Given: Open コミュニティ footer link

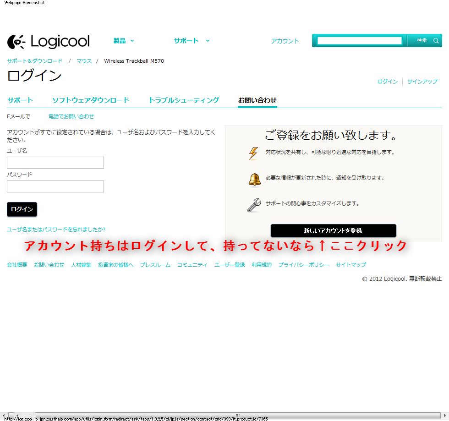Looking at the screenshot, I should tap(192, 265).
